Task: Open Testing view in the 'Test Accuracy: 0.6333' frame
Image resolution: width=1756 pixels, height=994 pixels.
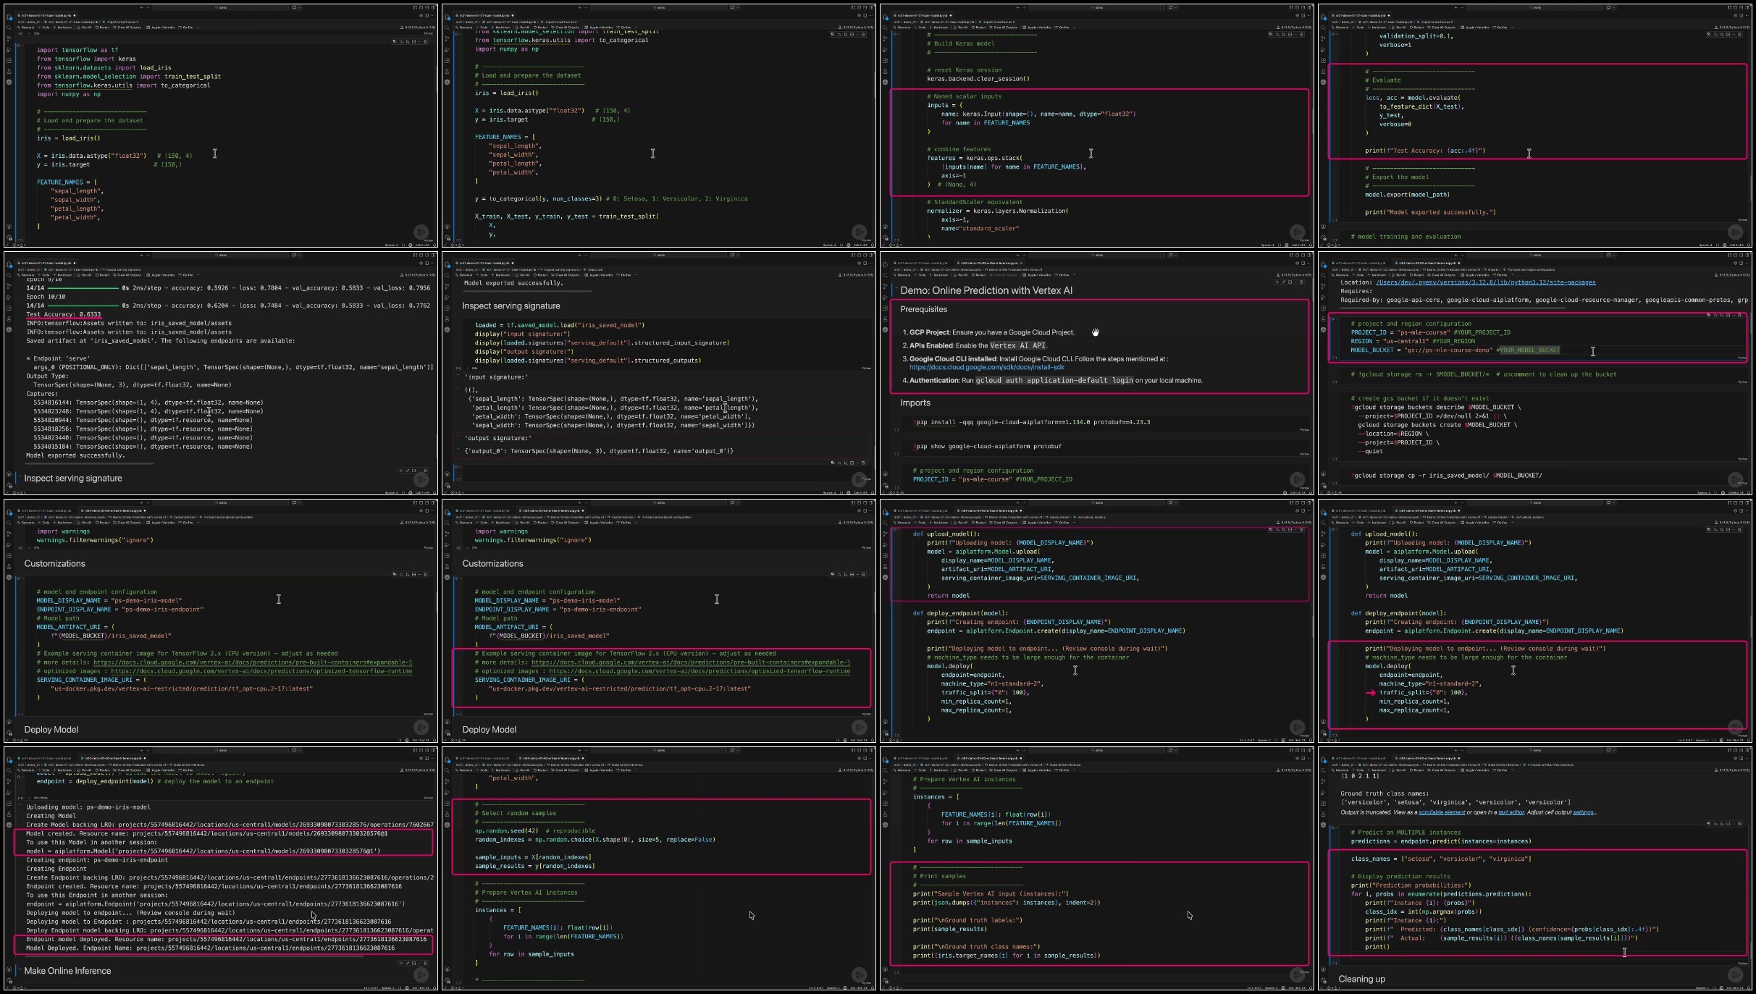Action: tap(9, 319)
